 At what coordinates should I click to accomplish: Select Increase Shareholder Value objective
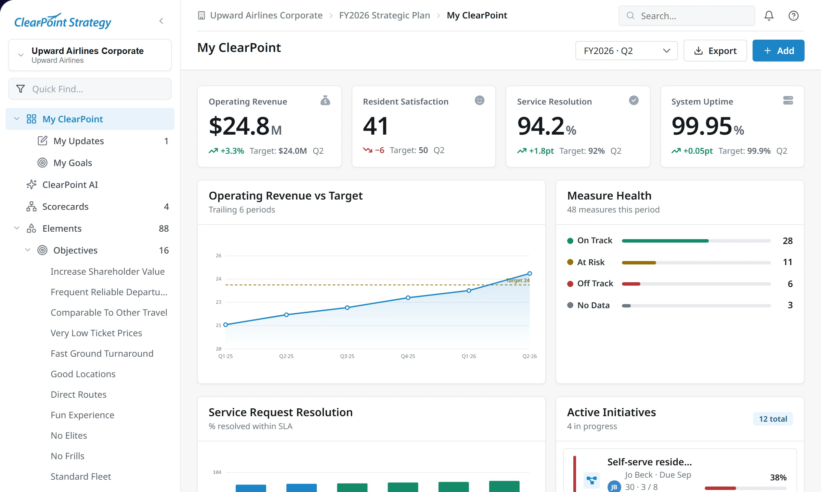pyautogui.click(x=107, y=272)
